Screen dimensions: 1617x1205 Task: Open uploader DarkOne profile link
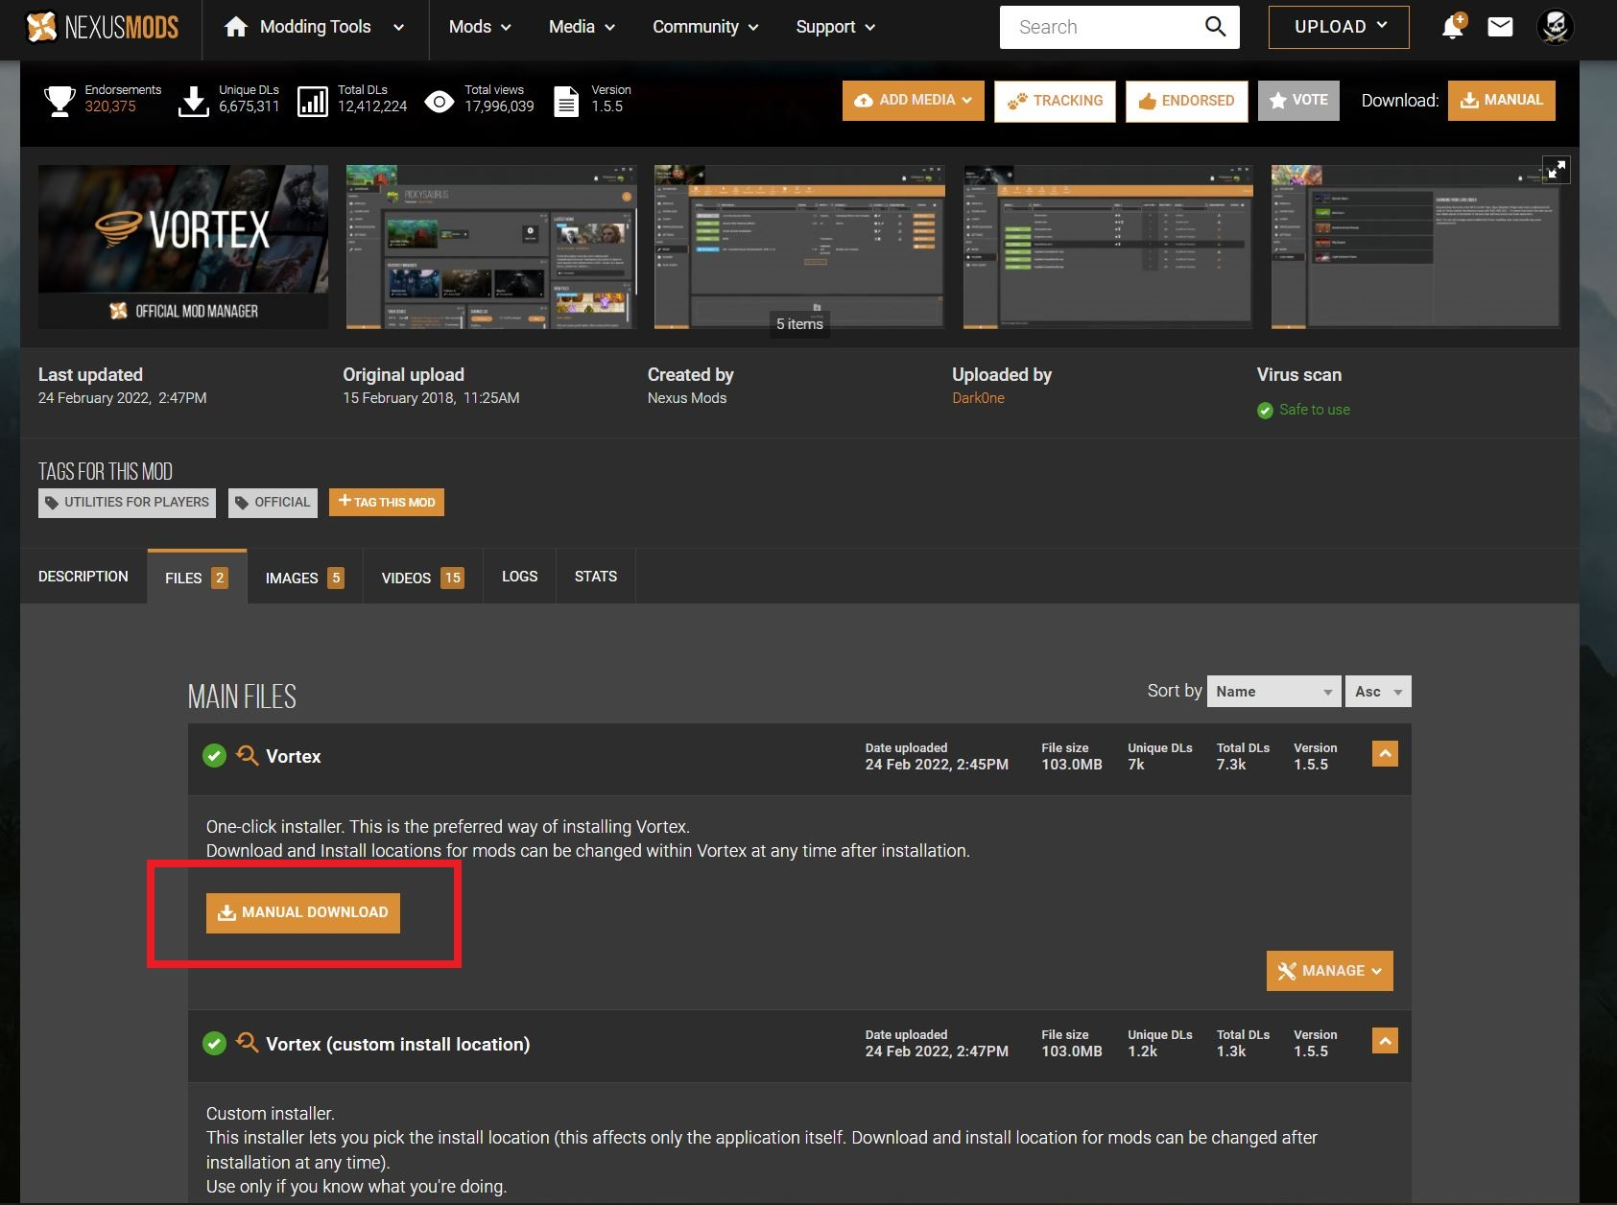point(978,398)
